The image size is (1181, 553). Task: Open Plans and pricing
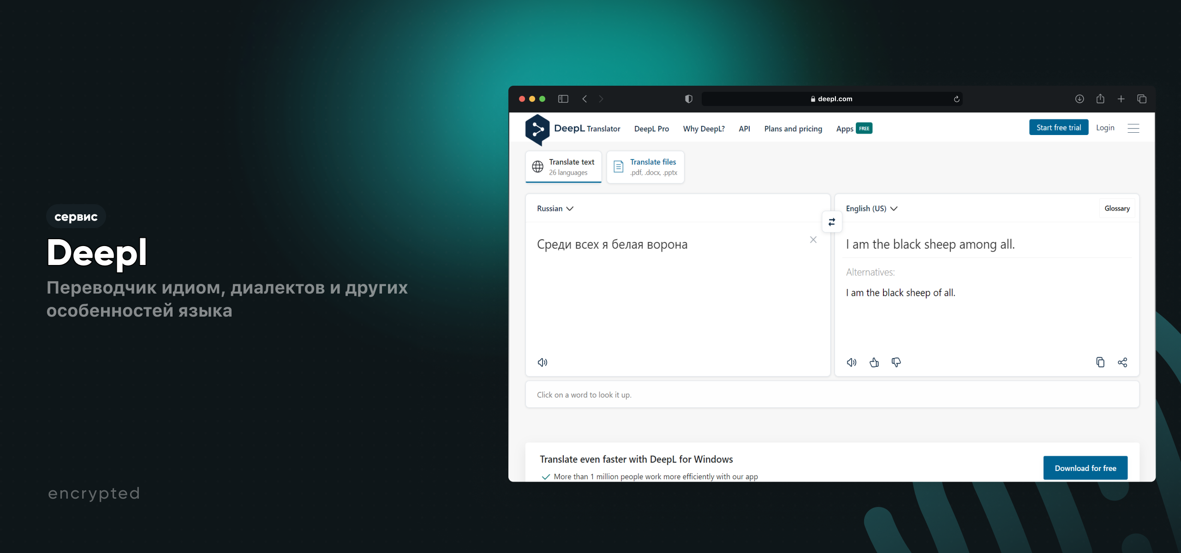tap(793, 129)
